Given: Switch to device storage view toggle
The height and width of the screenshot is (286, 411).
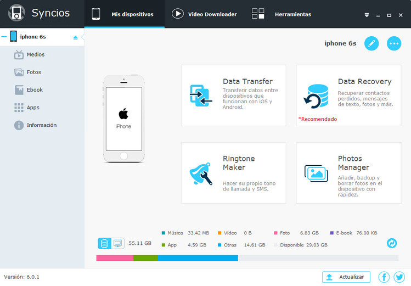Looking at the screenshot, I should [104, 243].
